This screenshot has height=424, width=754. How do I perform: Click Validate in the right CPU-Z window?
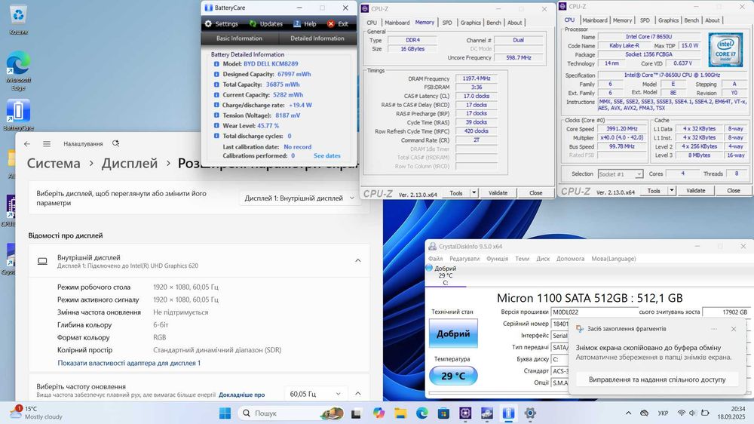coord(695,191)
